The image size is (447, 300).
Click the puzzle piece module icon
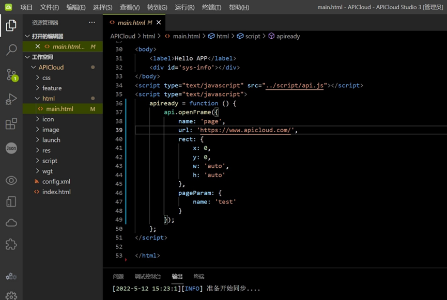pos(11,244)
